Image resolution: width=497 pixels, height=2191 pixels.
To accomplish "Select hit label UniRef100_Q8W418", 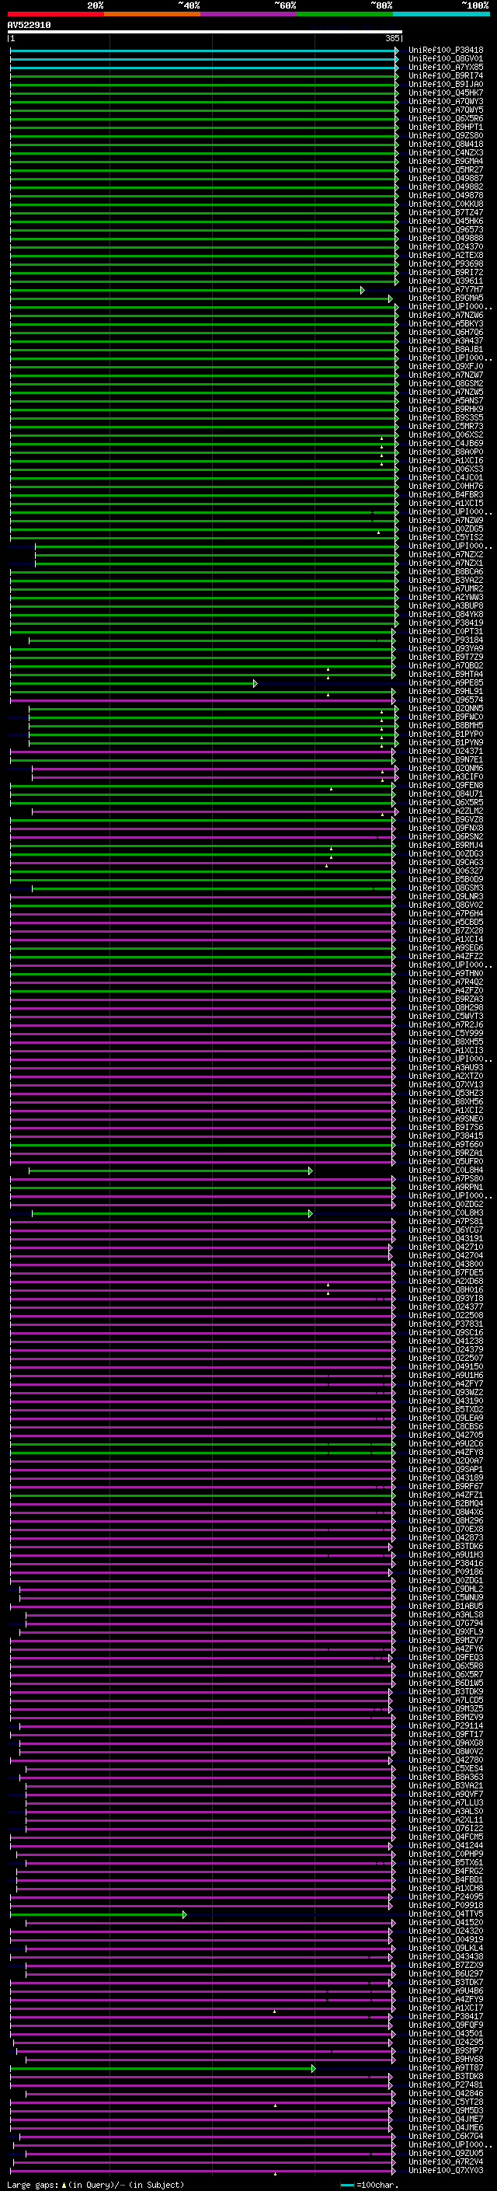I will (446, 145).
